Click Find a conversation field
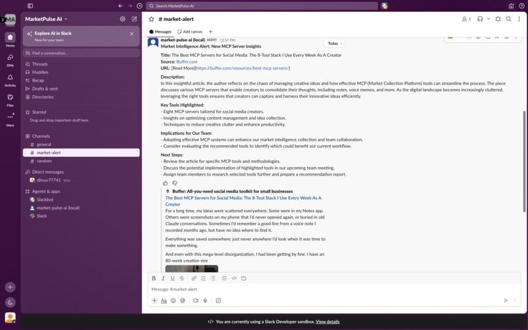Viewport: 528px width, 330px height. tap(81, 53)
